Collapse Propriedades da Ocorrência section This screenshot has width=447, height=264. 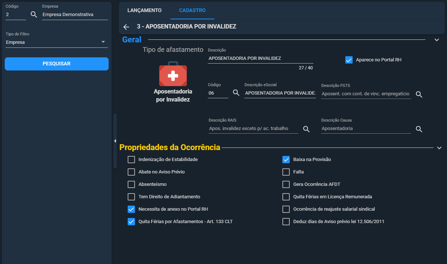tap(439, 148)
